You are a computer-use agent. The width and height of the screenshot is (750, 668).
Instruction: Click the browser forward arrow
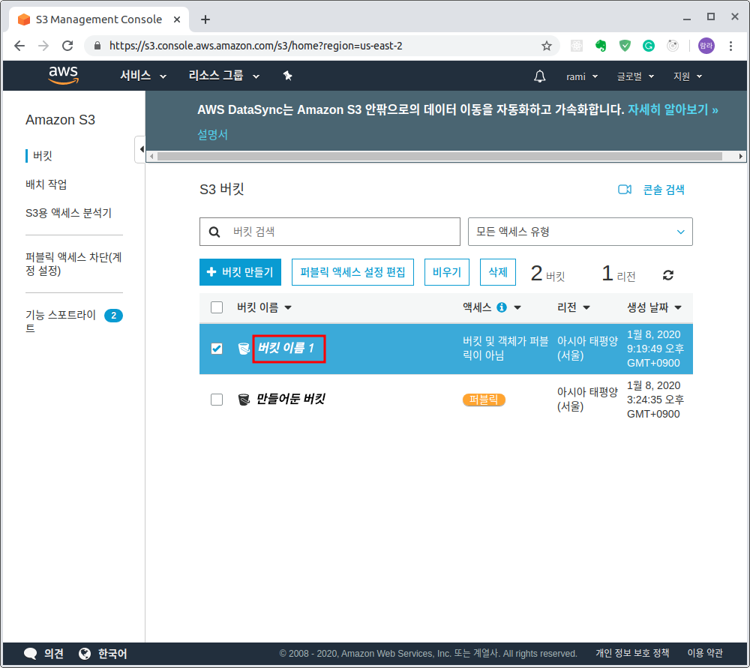(x=43, y=46)
